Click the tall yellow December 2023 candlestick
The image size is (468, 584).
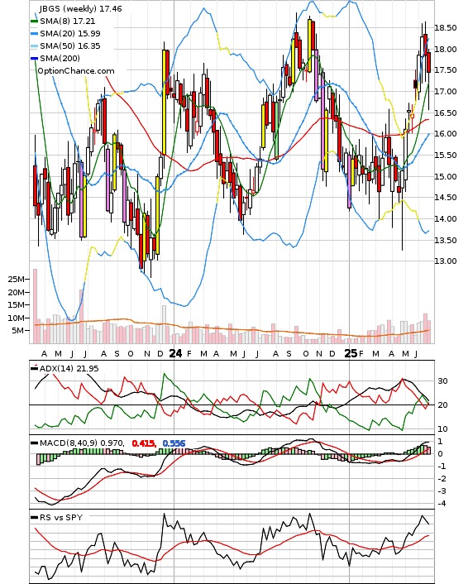pyautogui.click(x=164, y=102)
